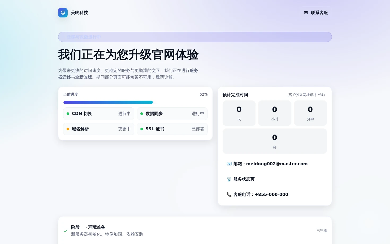Image resolution: width=390 pixels, height=244 pixels.
Task: Click the orange dot beside 域名解析
Action: point(68,129)
